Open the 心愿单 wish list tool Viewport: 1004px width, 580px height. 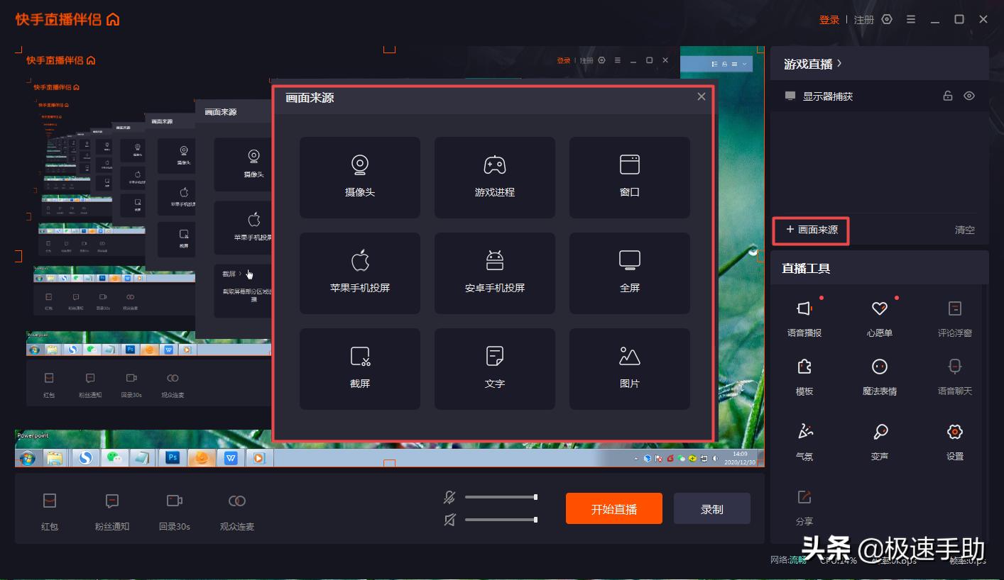tap(880, 318)
